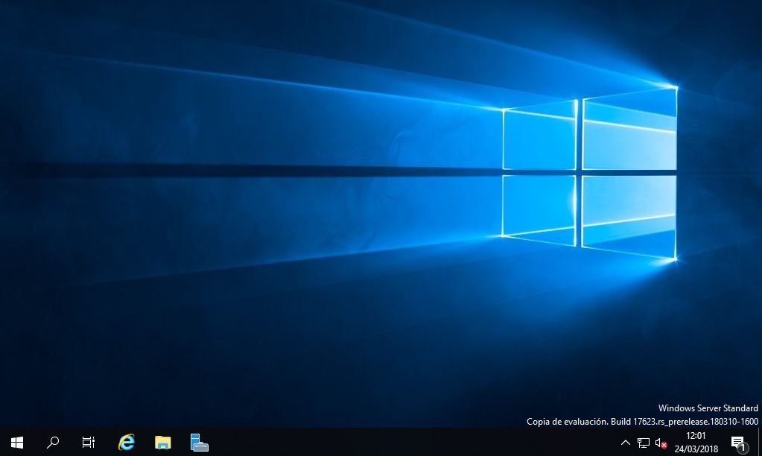
Task: Open the Windows Start menu
Action: 17,443
